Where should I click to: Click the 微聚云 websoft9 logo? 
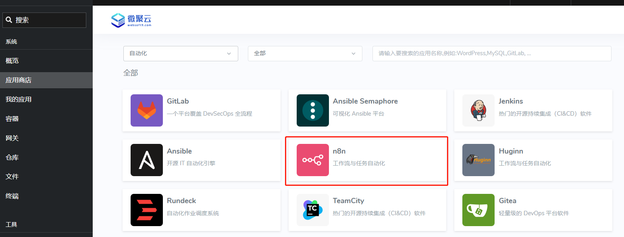click(131, 20)
